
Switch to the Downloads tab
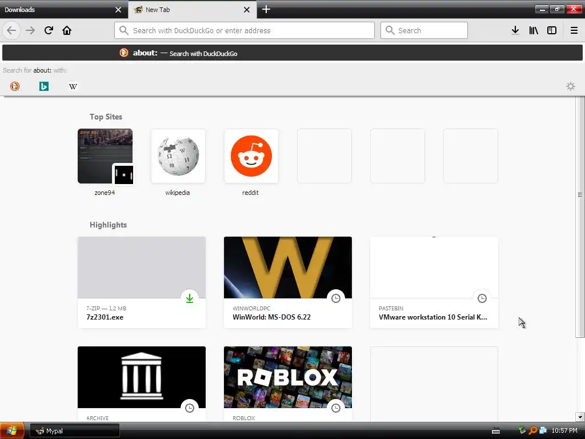(64, 10)
